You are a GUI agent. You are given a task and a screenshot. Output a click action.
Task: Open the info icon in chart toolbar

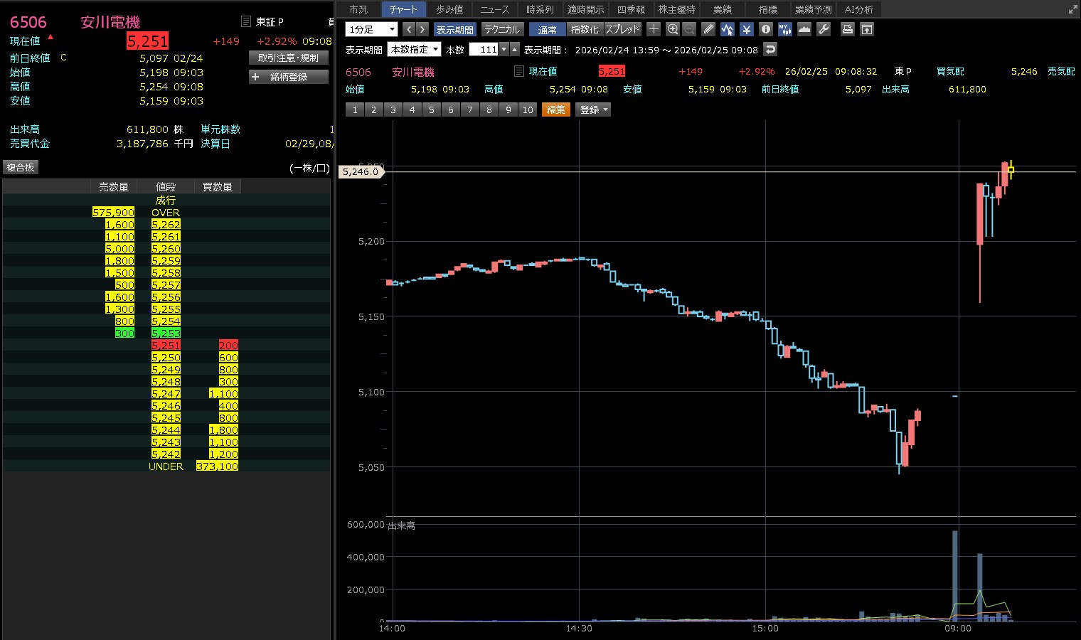[765, 29]
